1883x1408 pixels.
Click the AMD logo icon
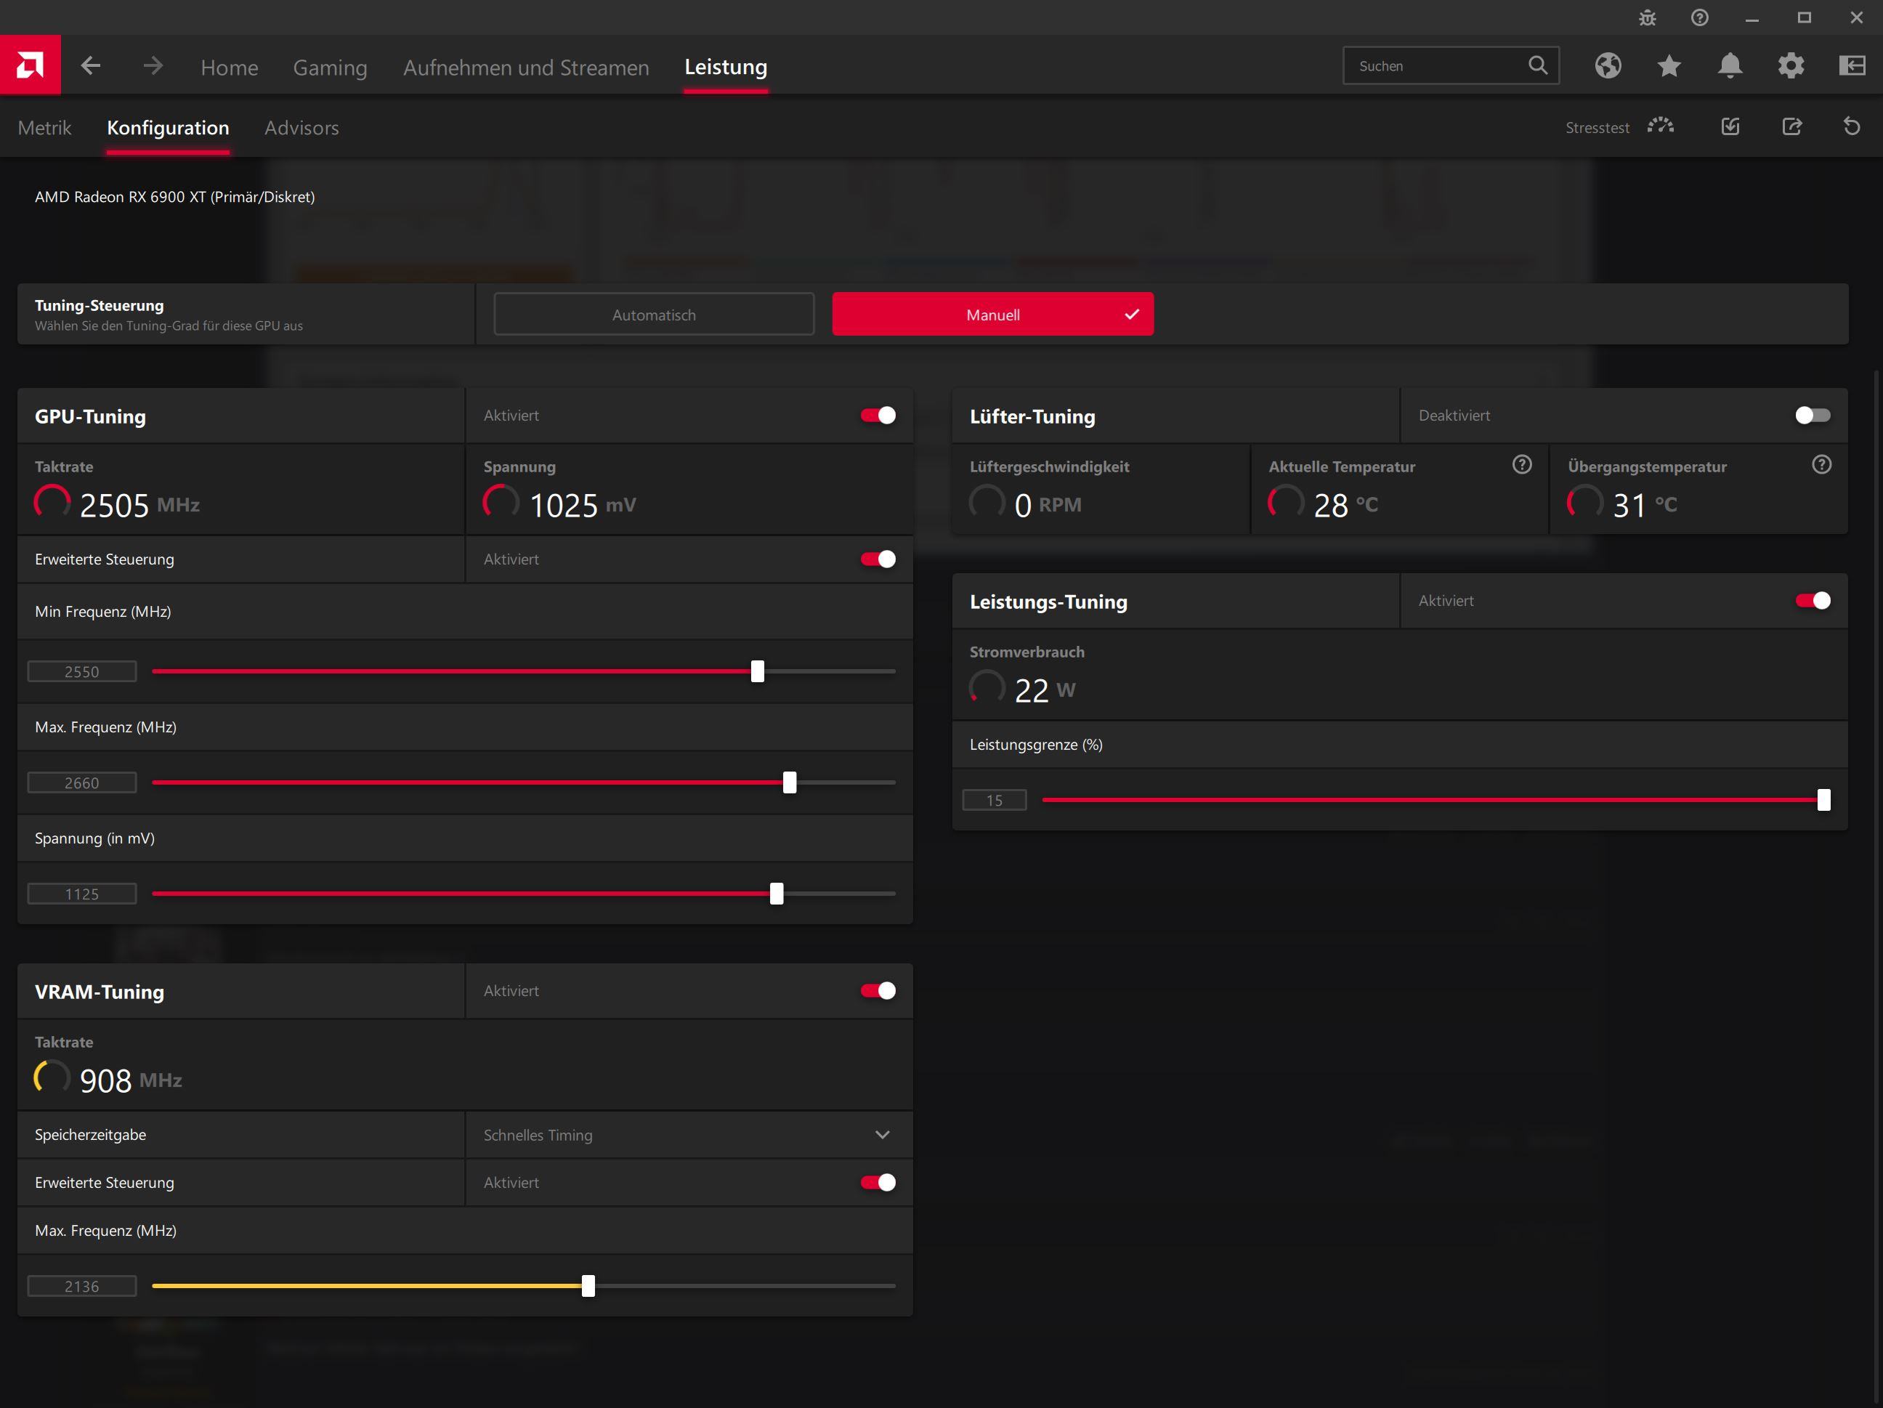pos(30,65)
